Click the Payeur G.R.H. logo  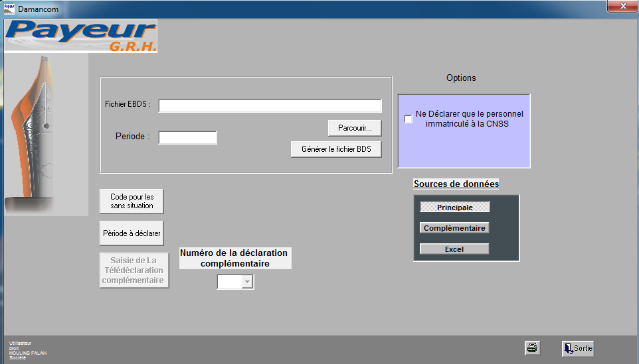[x=80, y=36]
